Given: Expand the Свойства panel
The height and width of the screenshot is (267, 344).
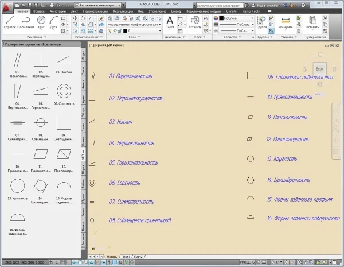Looking at the screenshot, I should [232, 37].
